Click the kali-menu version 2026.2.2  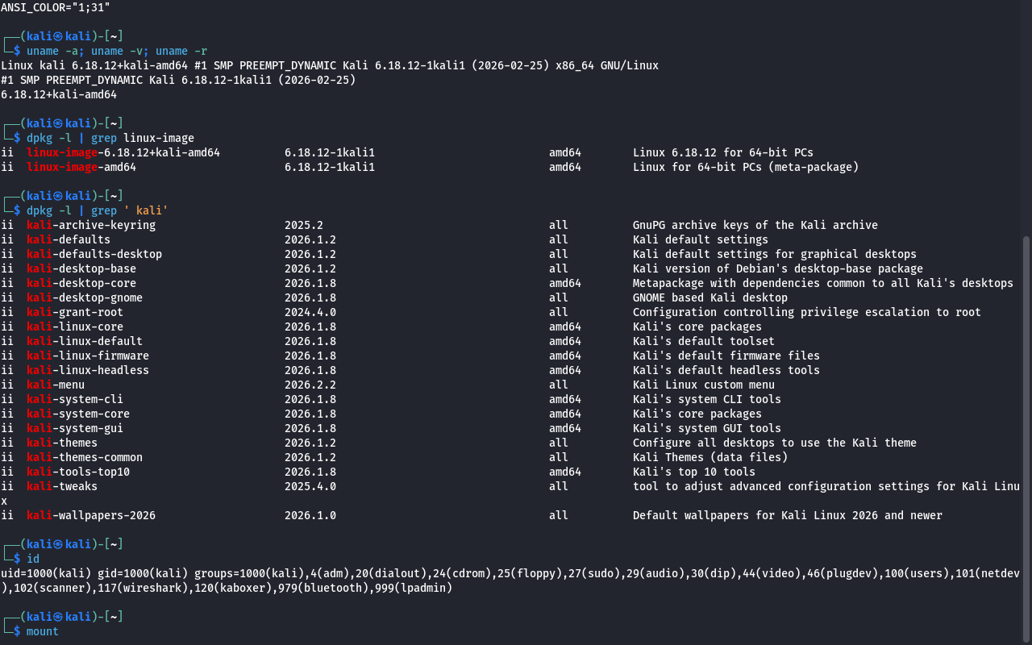coord(310,385)
